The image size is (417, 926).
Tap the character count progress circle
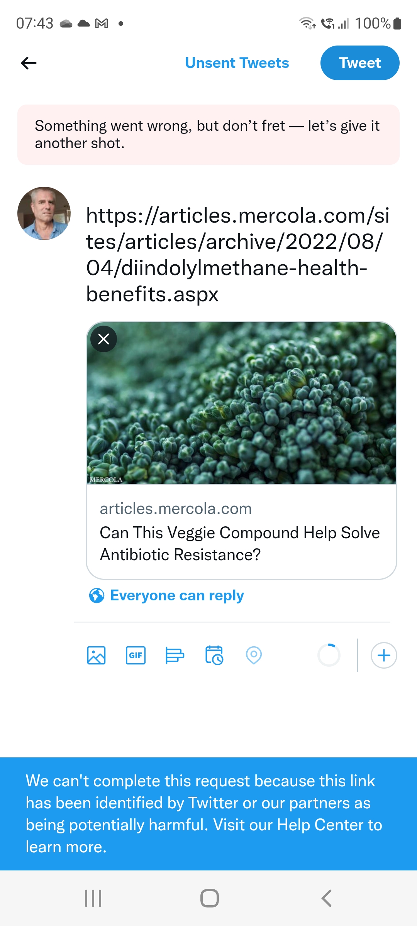(329, 655)
